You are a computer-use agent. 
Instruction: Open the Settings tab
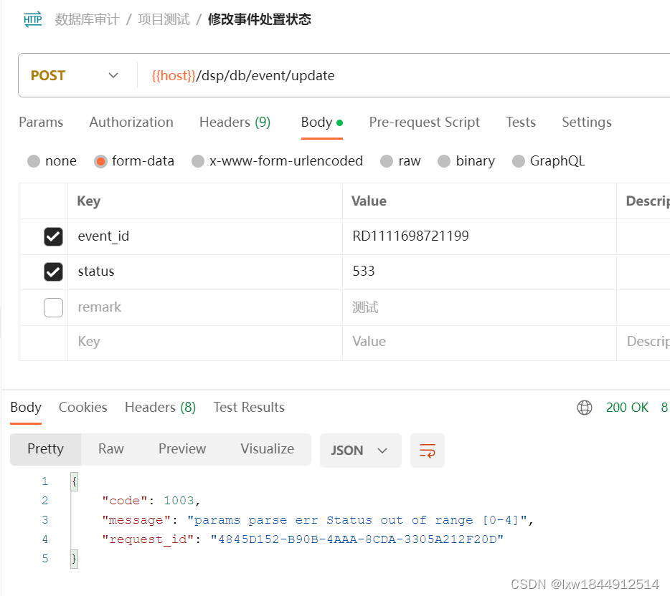587,122
